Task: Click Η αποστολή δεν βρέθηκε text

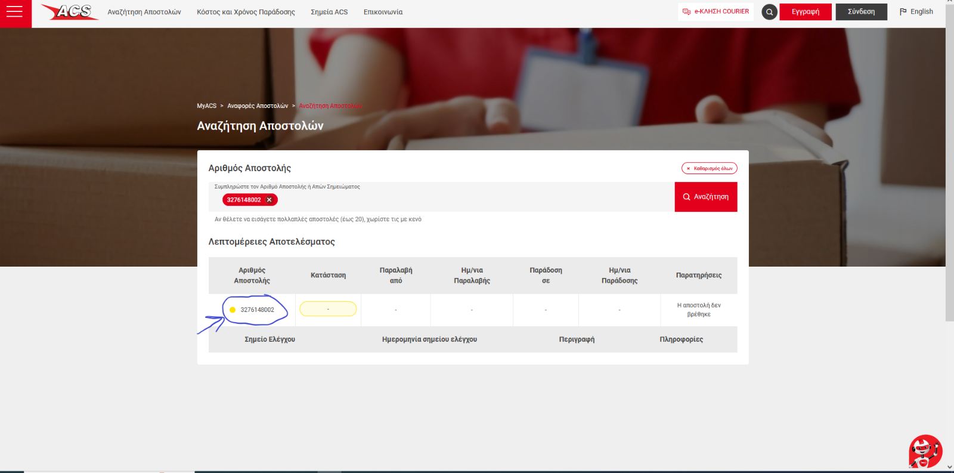Action: 699,310
